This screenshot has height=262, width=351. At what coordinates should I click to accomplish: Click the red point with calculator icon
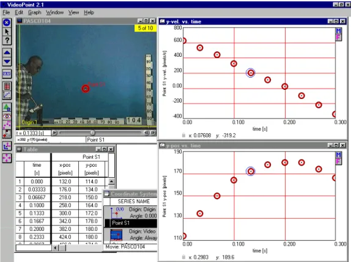pos(7,134)
